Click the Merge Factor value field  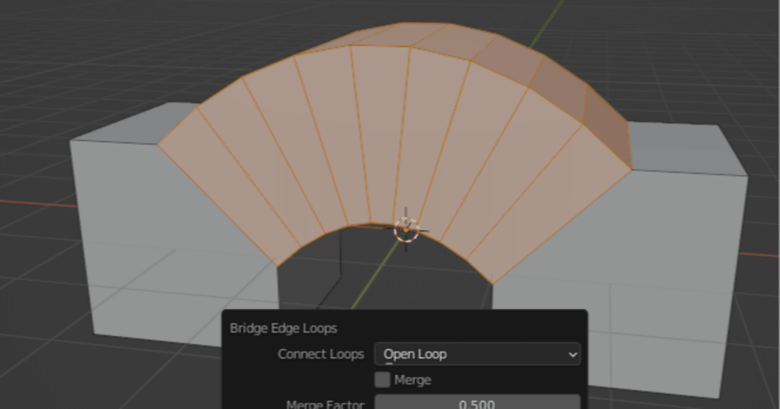[x=477, y=403]
